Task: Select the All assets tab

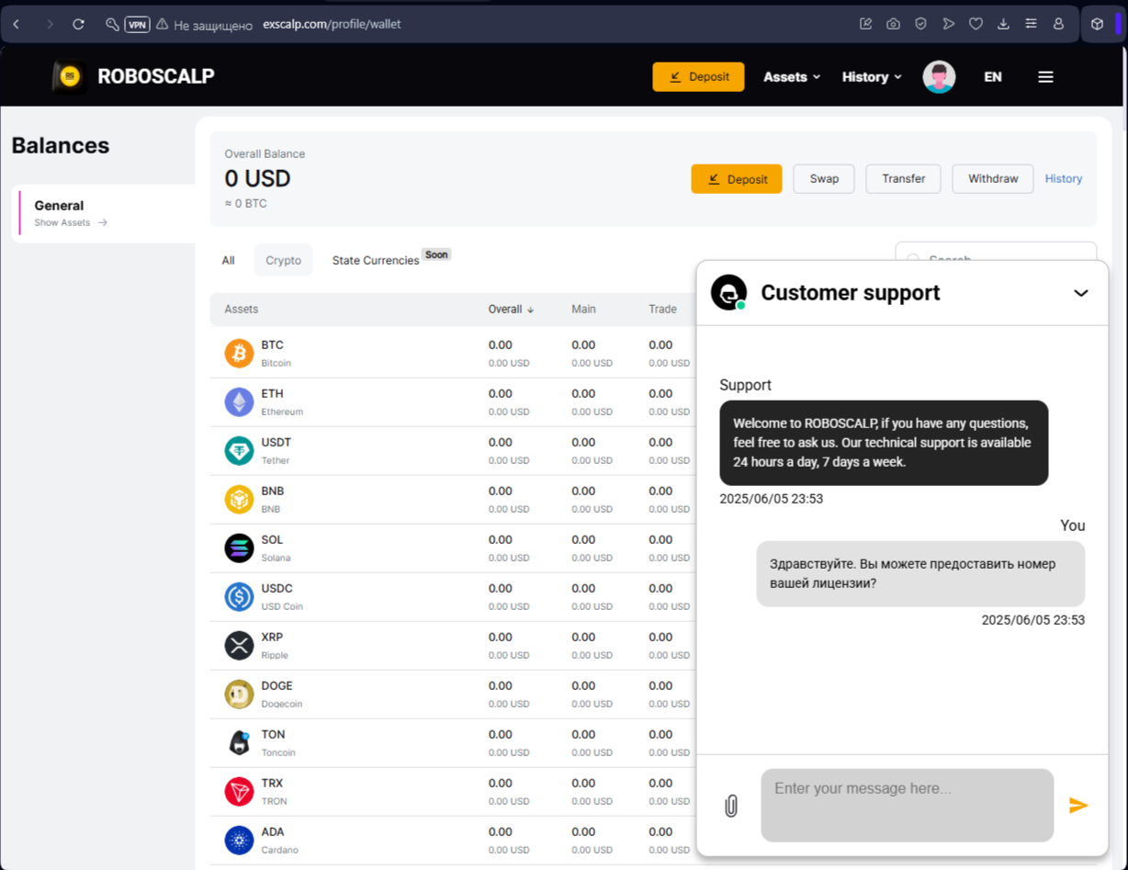Action: coord(228,260)
